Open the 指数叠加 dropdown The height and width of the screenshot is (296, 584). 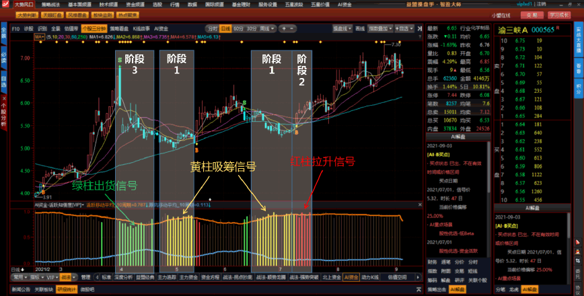point(380,29)
